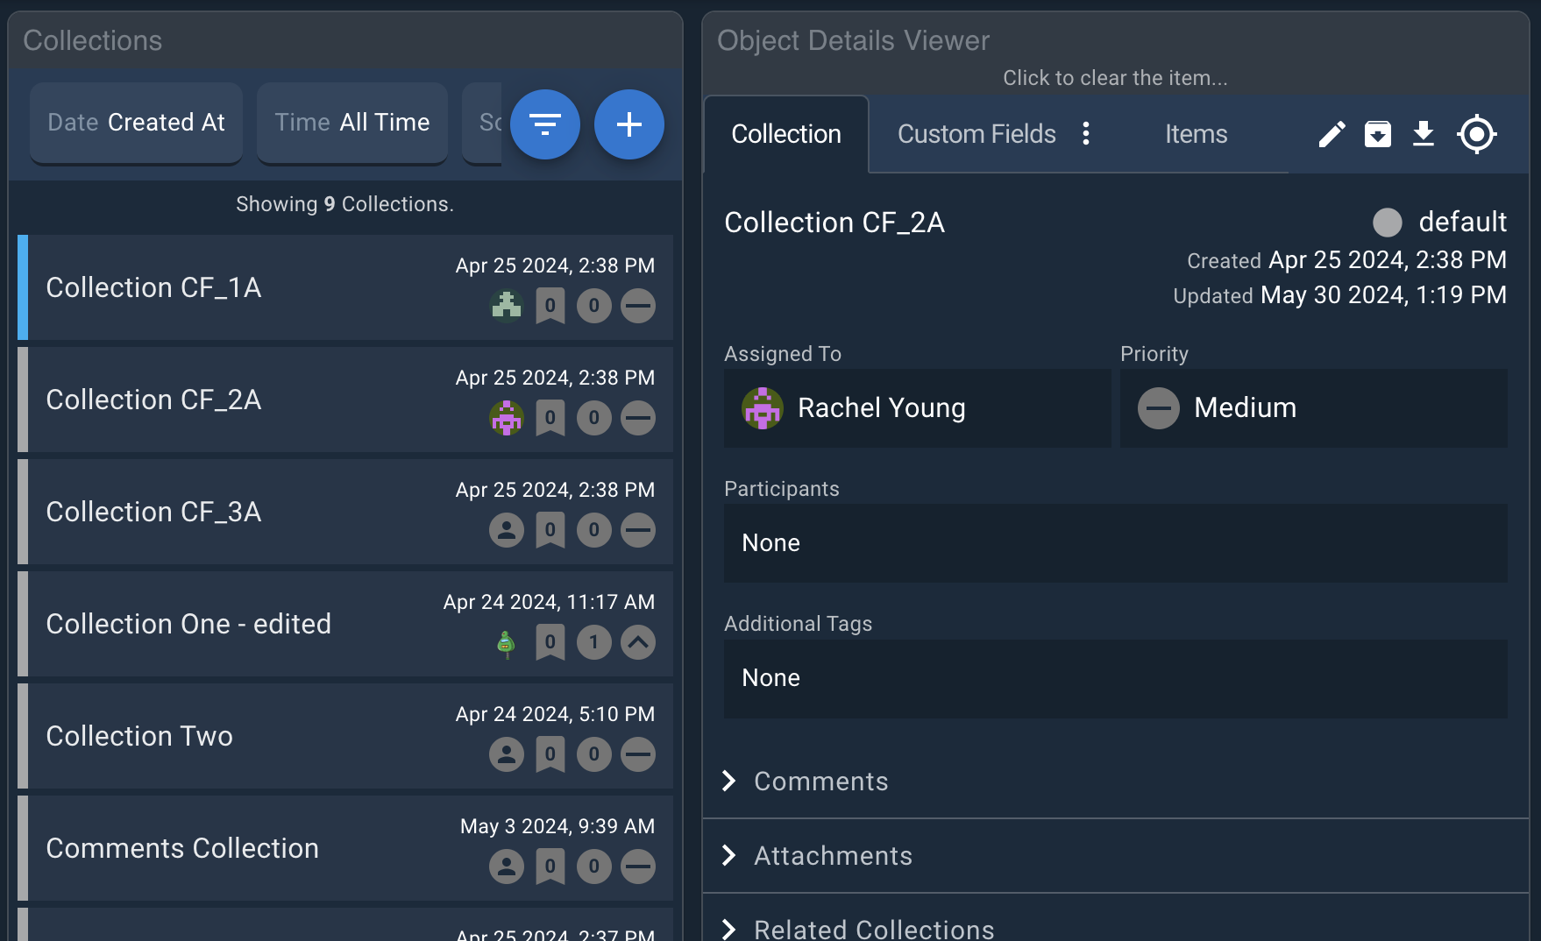
Task: Expand the Comments section
Action: click(819, 781)
